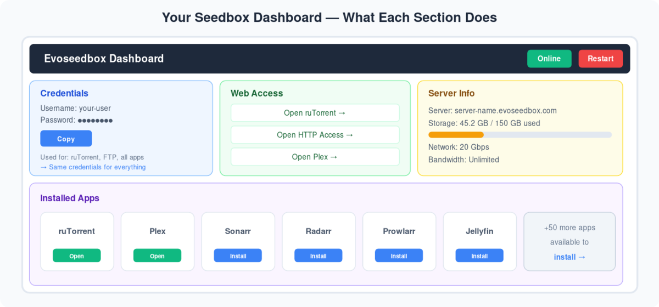Install the Sonarr app
The width and height of the screenshot is (659, 307).
point(238,255)
